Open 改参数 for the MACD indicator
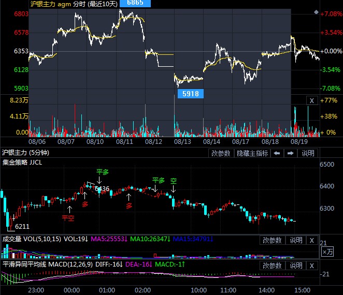This screenshot has height=295, width=343. 272,265
